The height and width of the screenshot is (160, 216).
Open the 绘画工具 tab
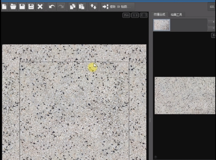[176, 15]
